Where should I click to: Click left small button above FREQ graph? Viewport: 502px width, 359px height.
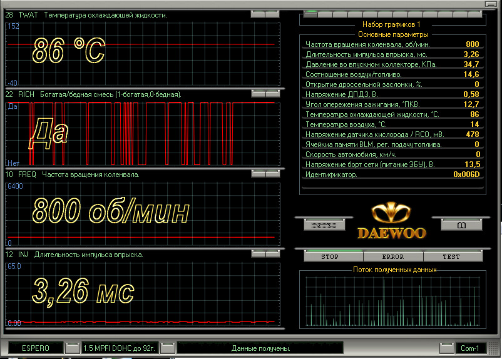tap(259, 173)
